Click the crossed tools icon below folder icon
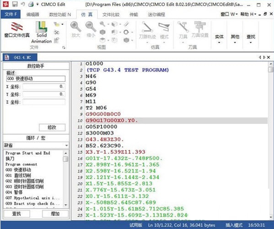This screenshot has height=229, width=274. (x=56, y=32)
